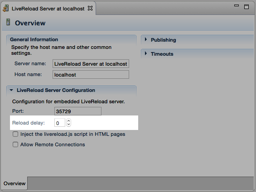Close the LiveReload Server at localhost tab
The width and height of the screenshot is (256, 192).
(90, 8)
